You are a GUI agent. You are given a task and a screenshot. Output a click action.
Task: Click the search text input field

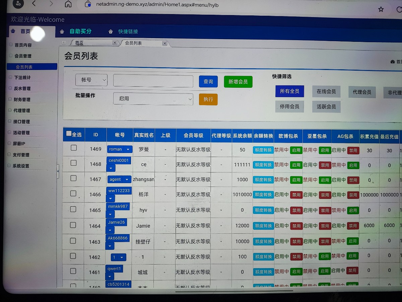[153, 81]
